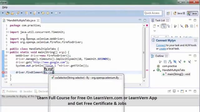Close the Task List view

[x=167, y=20]
